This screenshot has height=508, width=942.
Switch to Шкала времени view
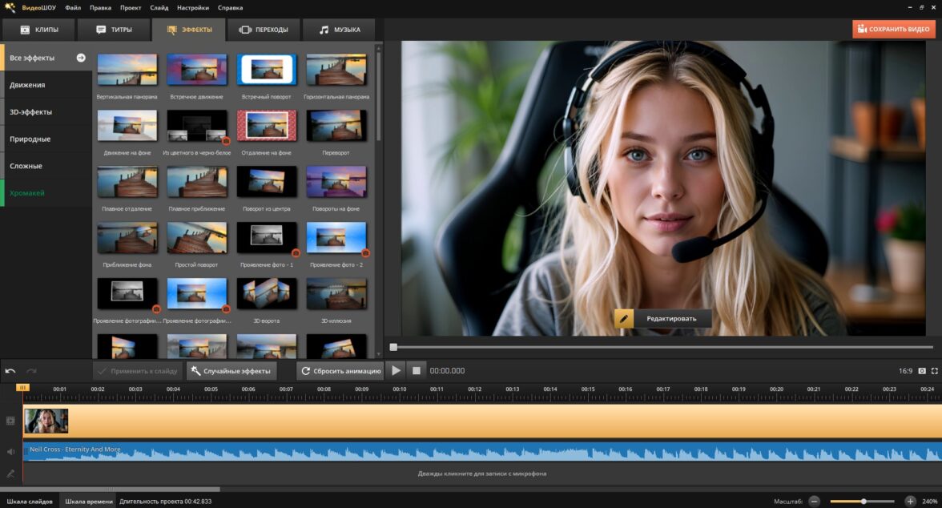point(88,501)
